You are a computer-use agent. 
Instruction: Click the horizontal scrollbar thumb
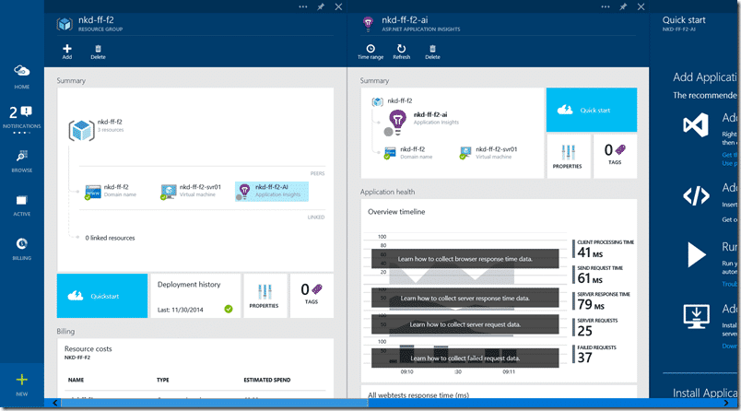(x=215, y=403)
